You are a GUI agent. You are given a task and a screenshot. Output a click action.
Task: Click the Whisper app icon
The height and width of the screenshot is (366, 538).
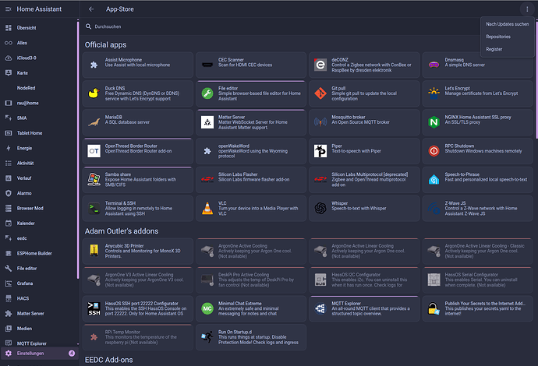tap(320, 209)
